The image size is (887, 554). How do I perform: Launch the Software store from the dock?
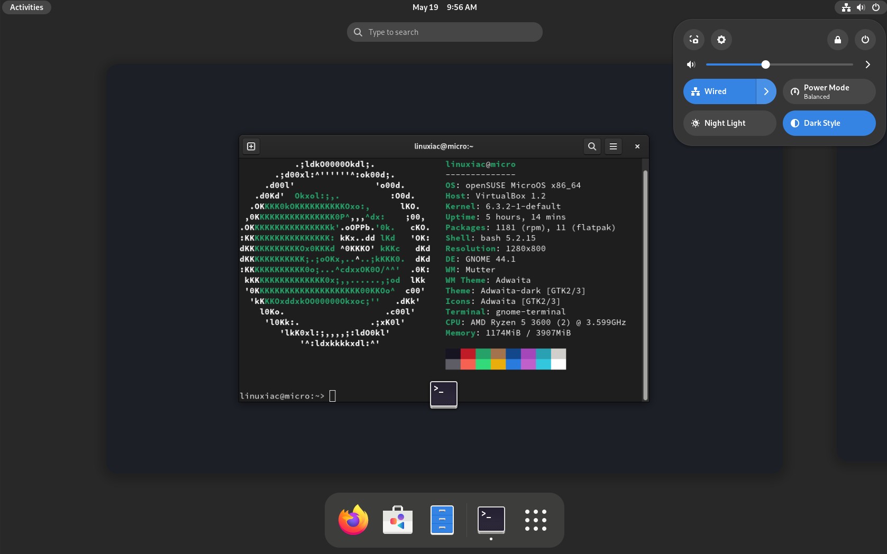(x=398, y=520)
